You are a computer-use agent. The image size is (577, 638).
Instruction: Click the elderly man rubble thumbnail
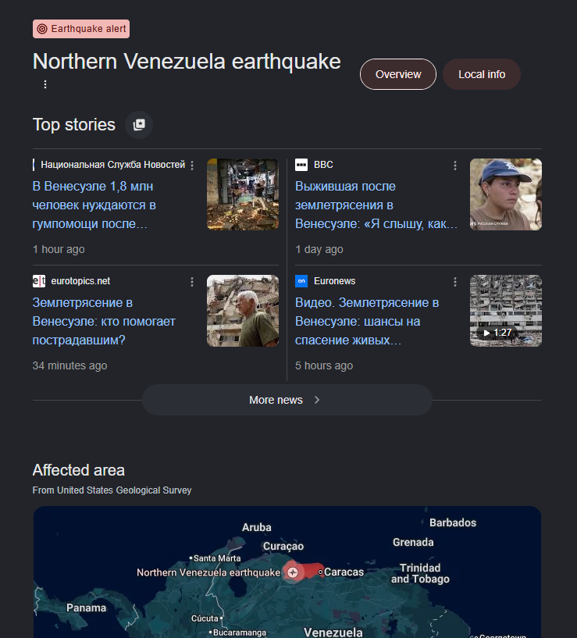(243, 311)
